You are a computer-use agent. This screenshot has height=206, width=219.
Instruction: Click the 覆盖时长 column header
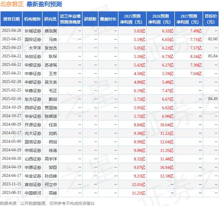click(108, 19)
